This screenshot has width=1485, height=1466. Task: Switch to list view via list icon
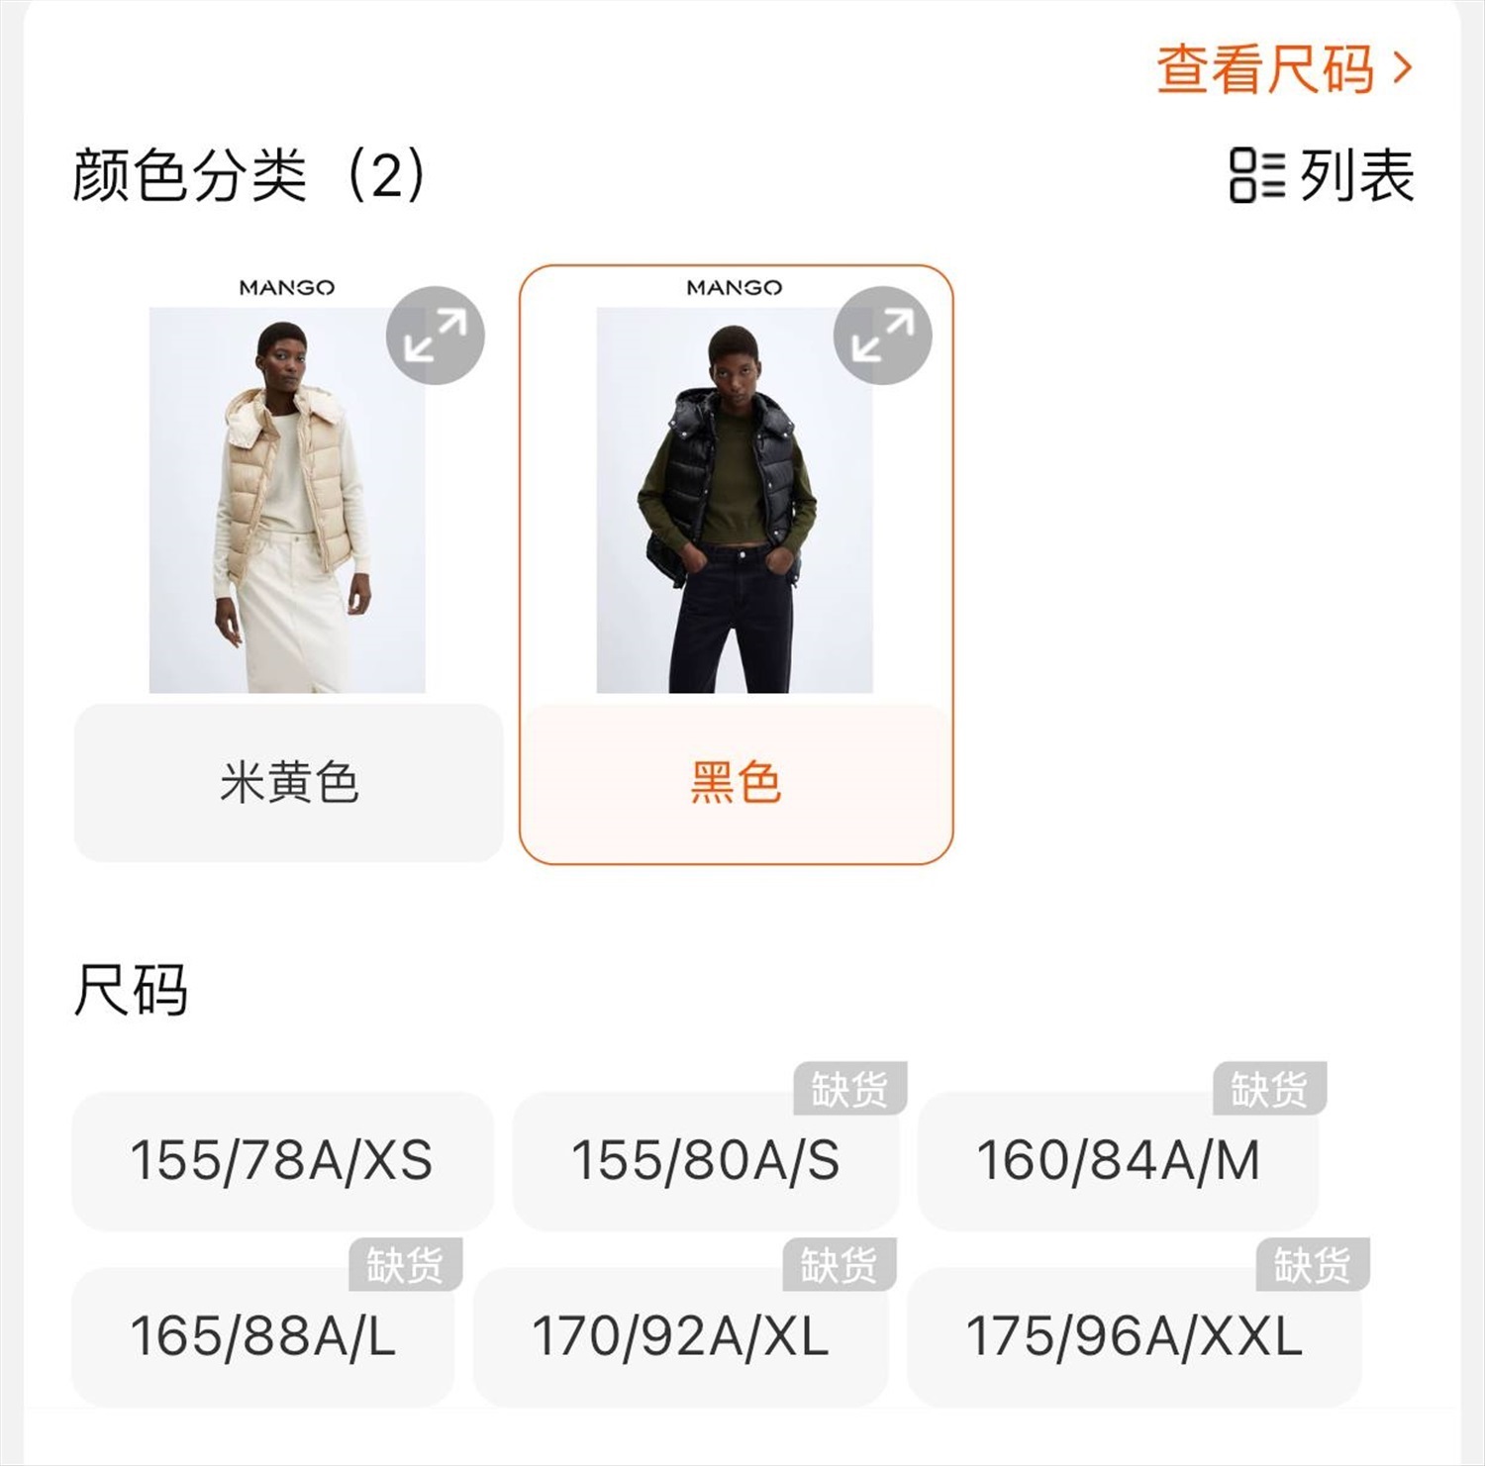(x=1256, y=175)
